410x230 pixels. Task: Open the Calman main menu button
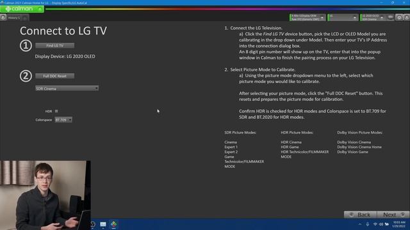coord(22,9)
